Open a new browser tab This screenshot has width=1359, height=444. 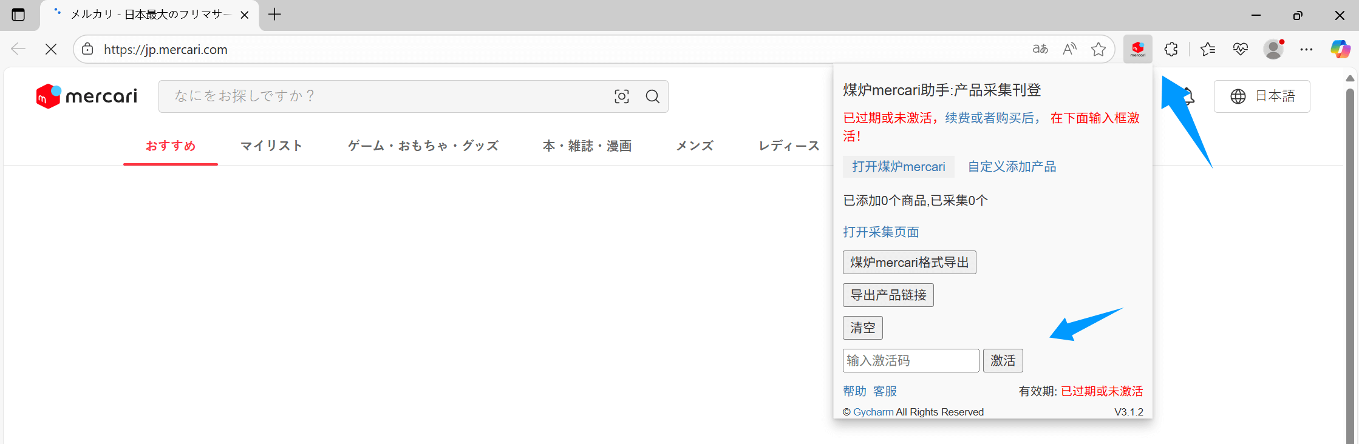click(274, 15)
